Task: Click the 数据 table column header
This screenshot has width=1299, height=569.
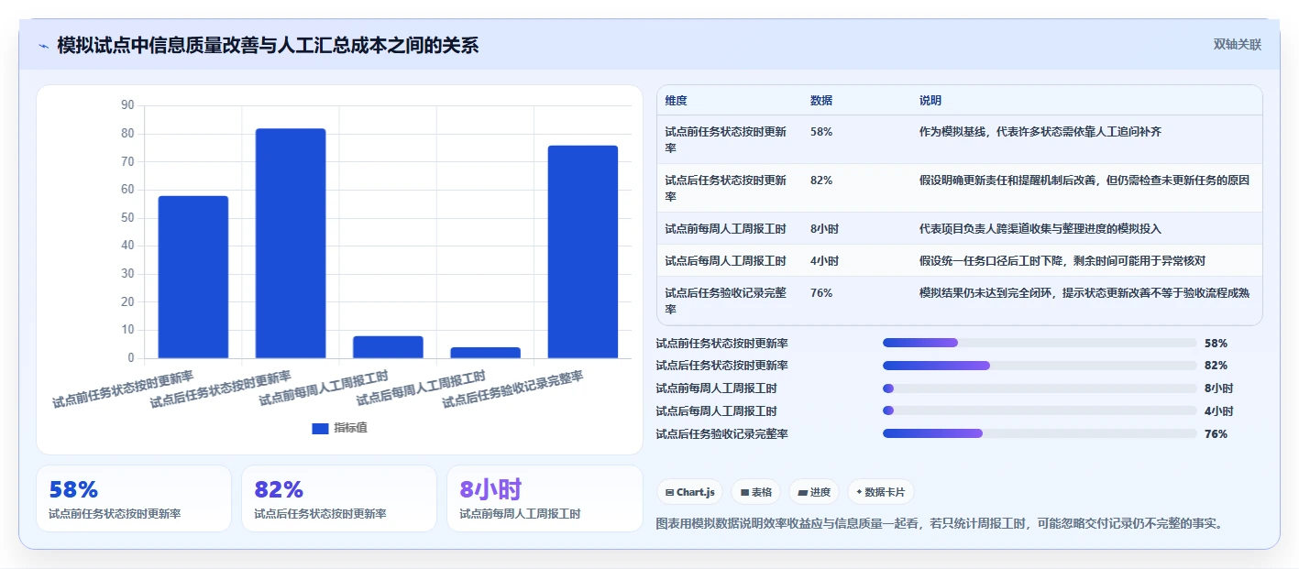Action: tap(821, 101)
